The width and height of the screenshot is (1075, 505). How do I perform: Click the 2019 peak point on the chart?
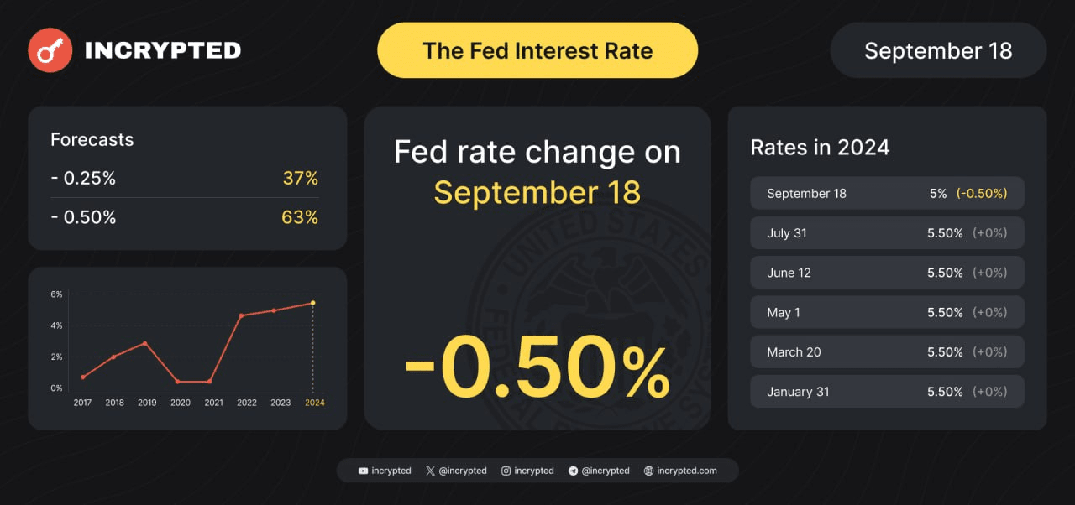coord(145,343)
